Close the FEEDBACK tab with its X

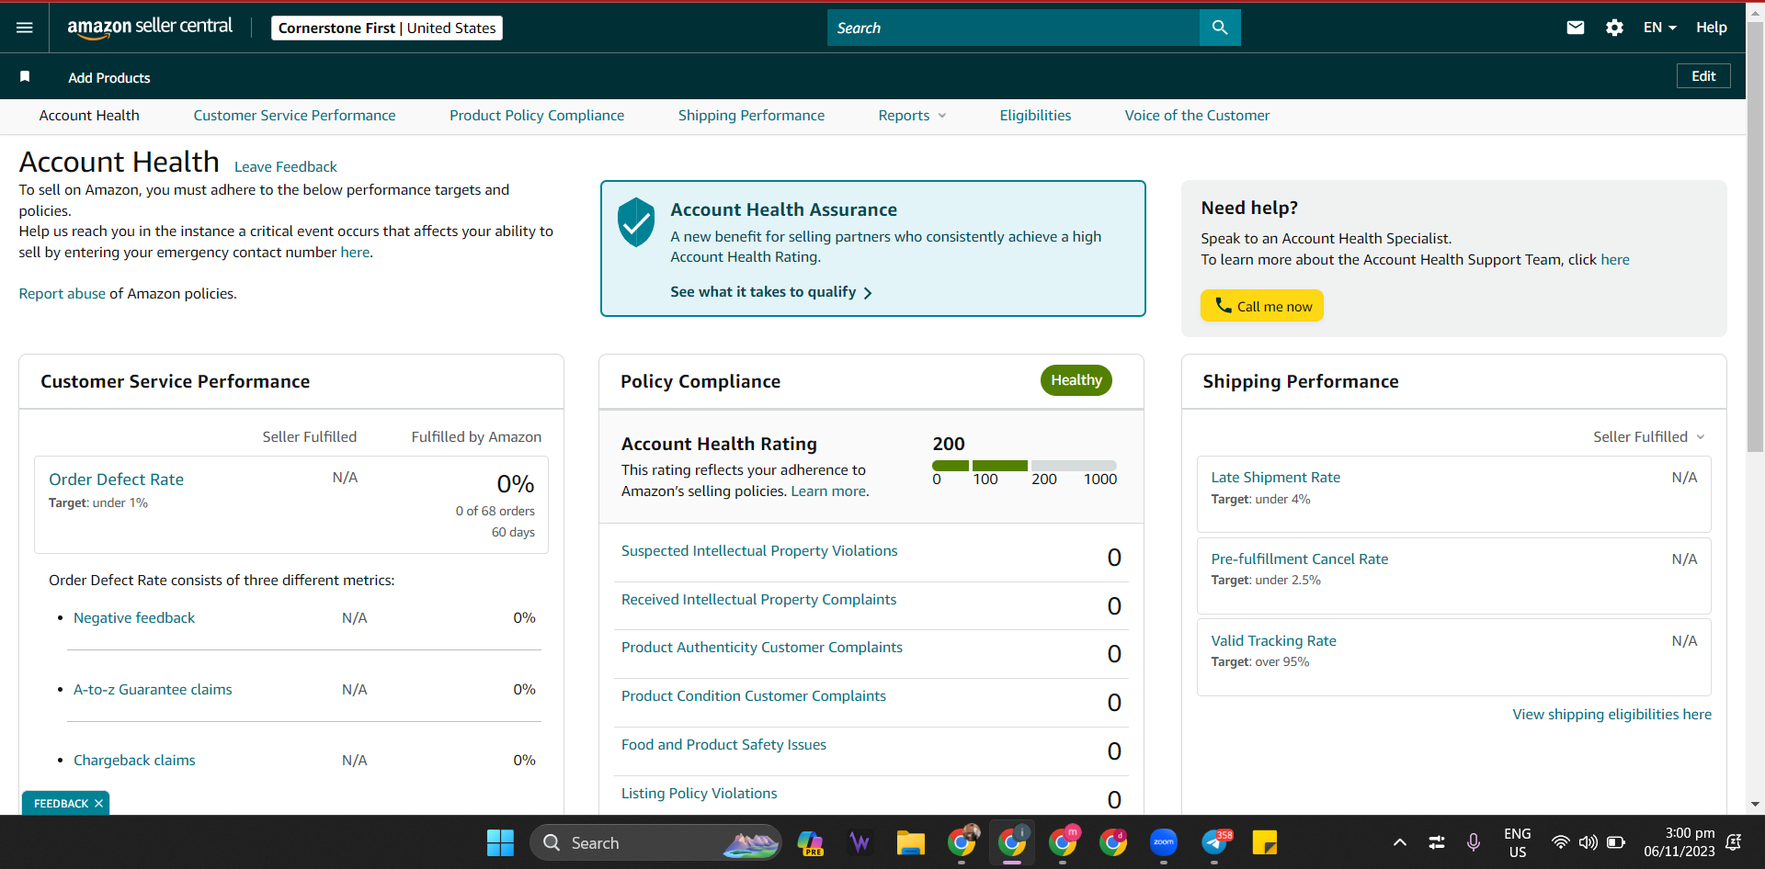(x=98, y=804)
